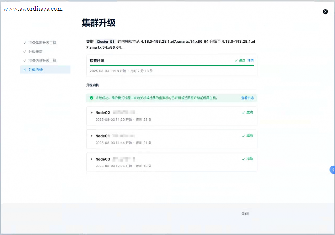Click the 检查环境 green progress bar
Viewport: 335px width, 235px height.
click(171, 65)
